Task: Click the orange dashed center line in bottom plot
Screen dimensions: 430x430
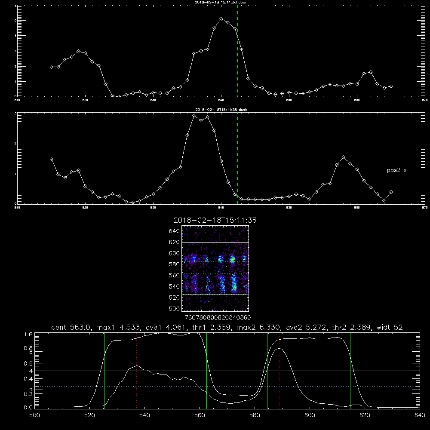Action: 208,370
